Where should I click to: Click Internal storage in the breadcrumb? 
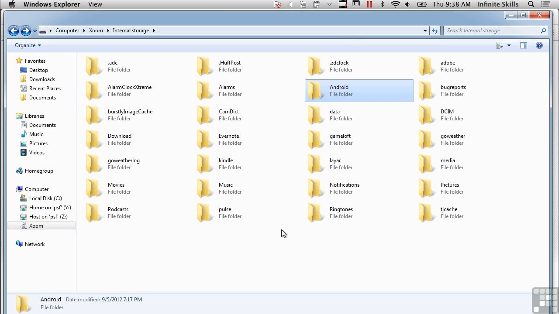(131, 31)
